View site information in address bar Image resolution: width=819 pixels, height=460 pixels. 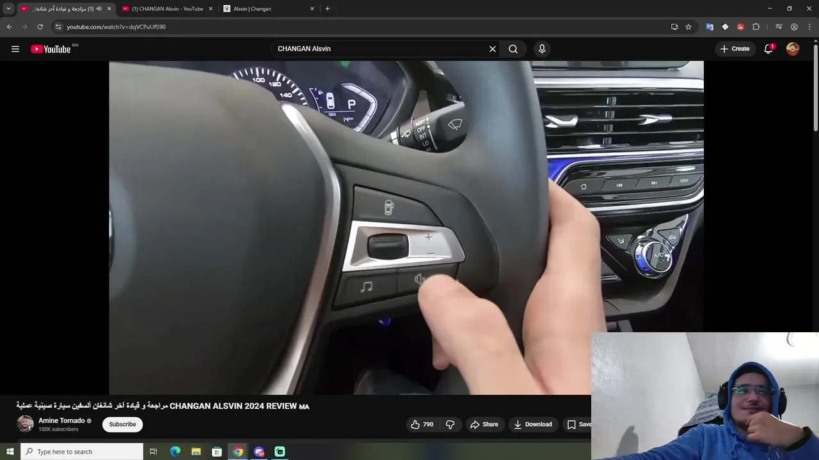point(58,27)
